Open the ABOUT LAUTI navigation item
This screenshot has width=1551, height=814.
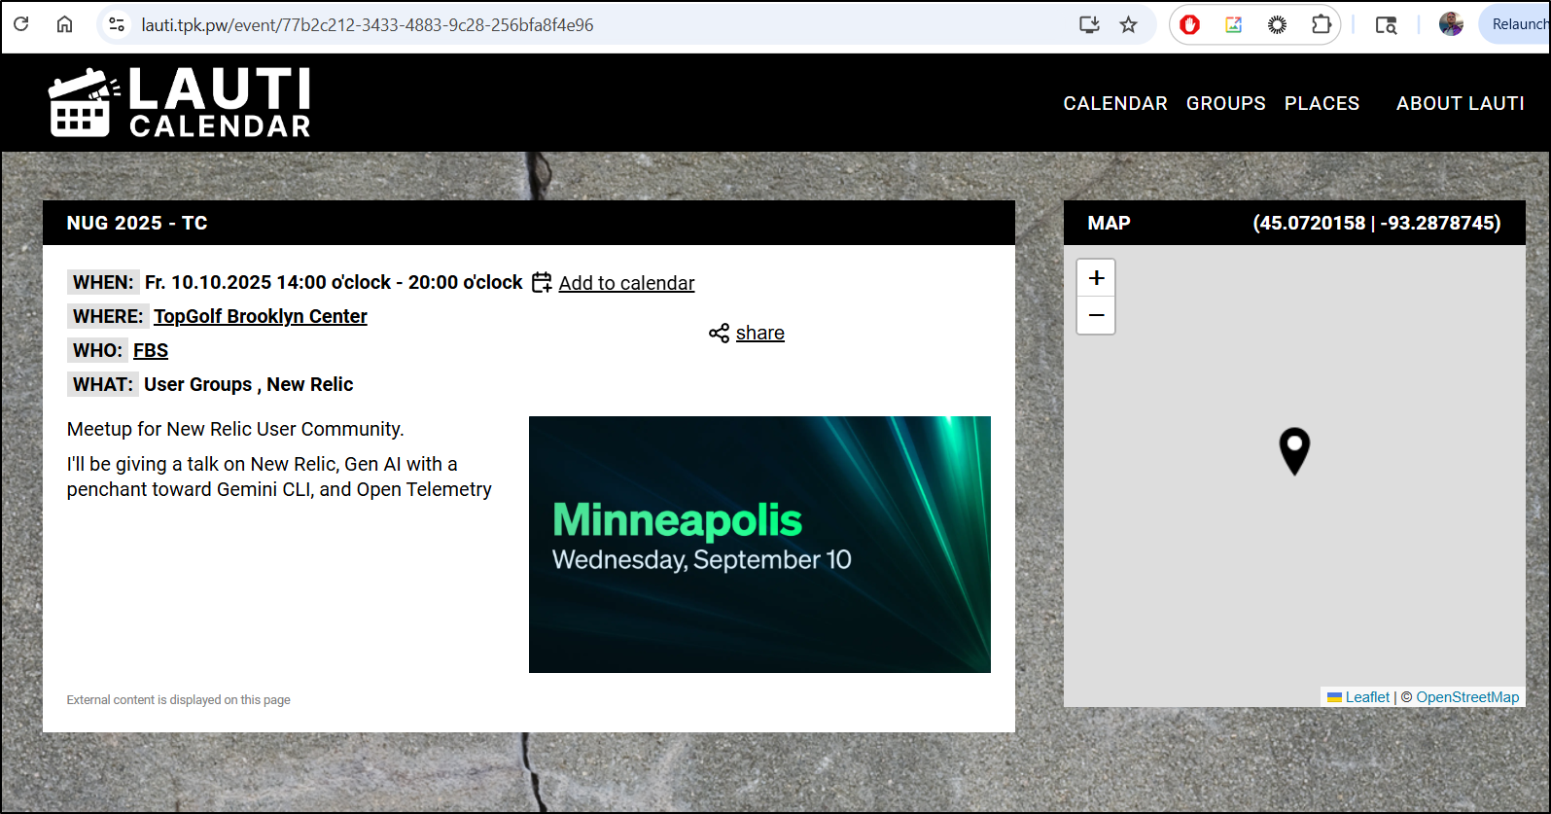pos(1460,103)
